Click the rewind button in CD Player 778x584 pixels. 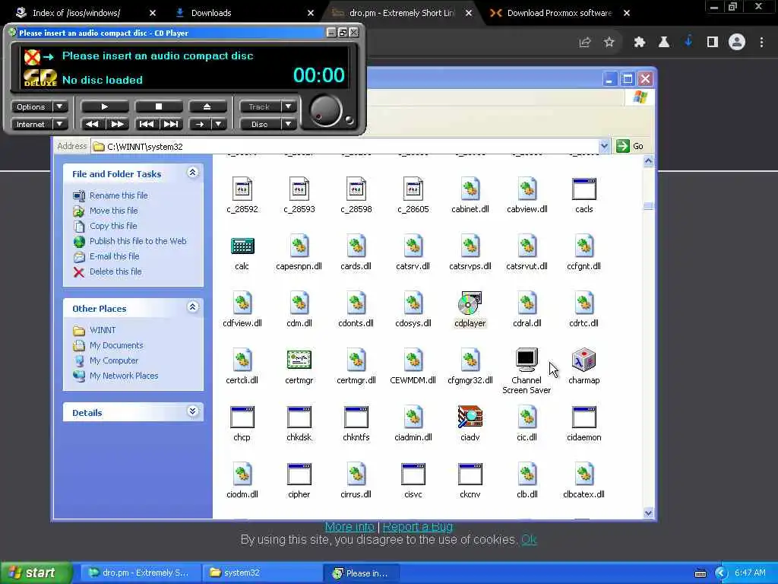click(x=92, y=124)
